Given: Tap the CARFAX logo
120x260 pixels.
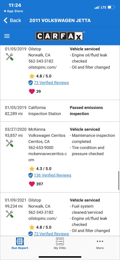Looking at the screenshot, I should coord(59,36).
